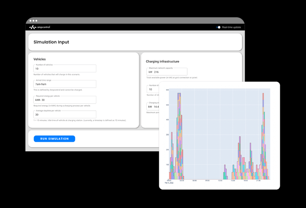Click the Run Simulation button
Image resolution: width=306 pixels, height=208 pixels.
[x=54, y=139]
